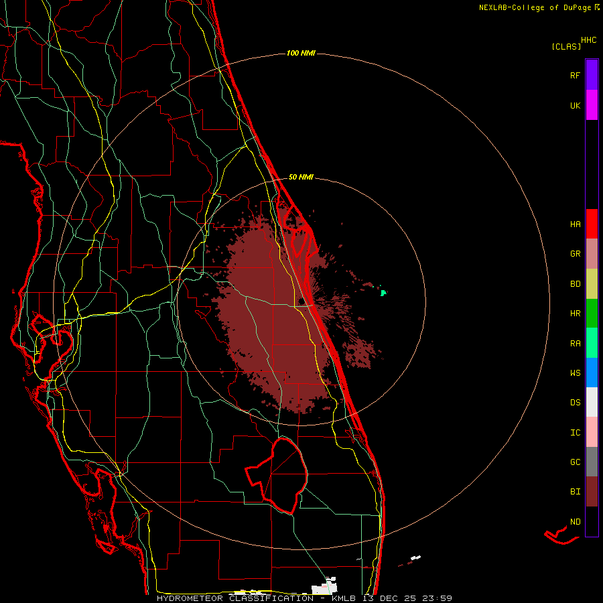The width and height of the screenshot is (603, 603).
Task: Click the 13 DEC 25 date text
Action: (x=391, y=598)
